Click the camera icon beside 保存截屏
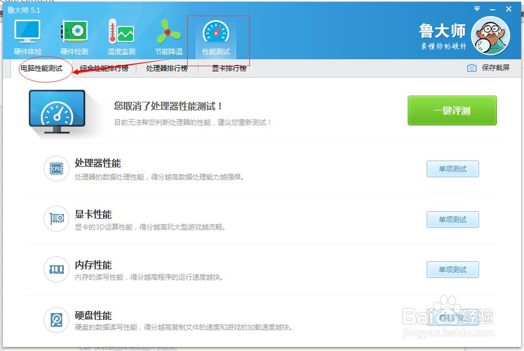The image size is (524, 351). tap(472, 68)
